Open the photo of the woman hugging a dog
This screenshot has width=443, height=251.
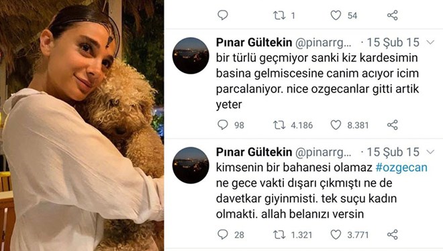pos(82,125)
